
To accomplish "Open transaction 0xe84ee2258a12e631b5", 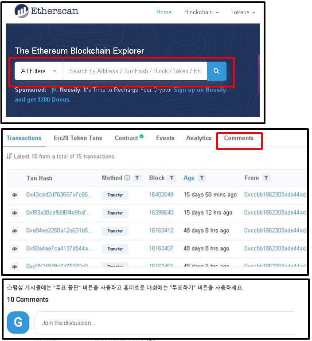I will tap(59, 230).
